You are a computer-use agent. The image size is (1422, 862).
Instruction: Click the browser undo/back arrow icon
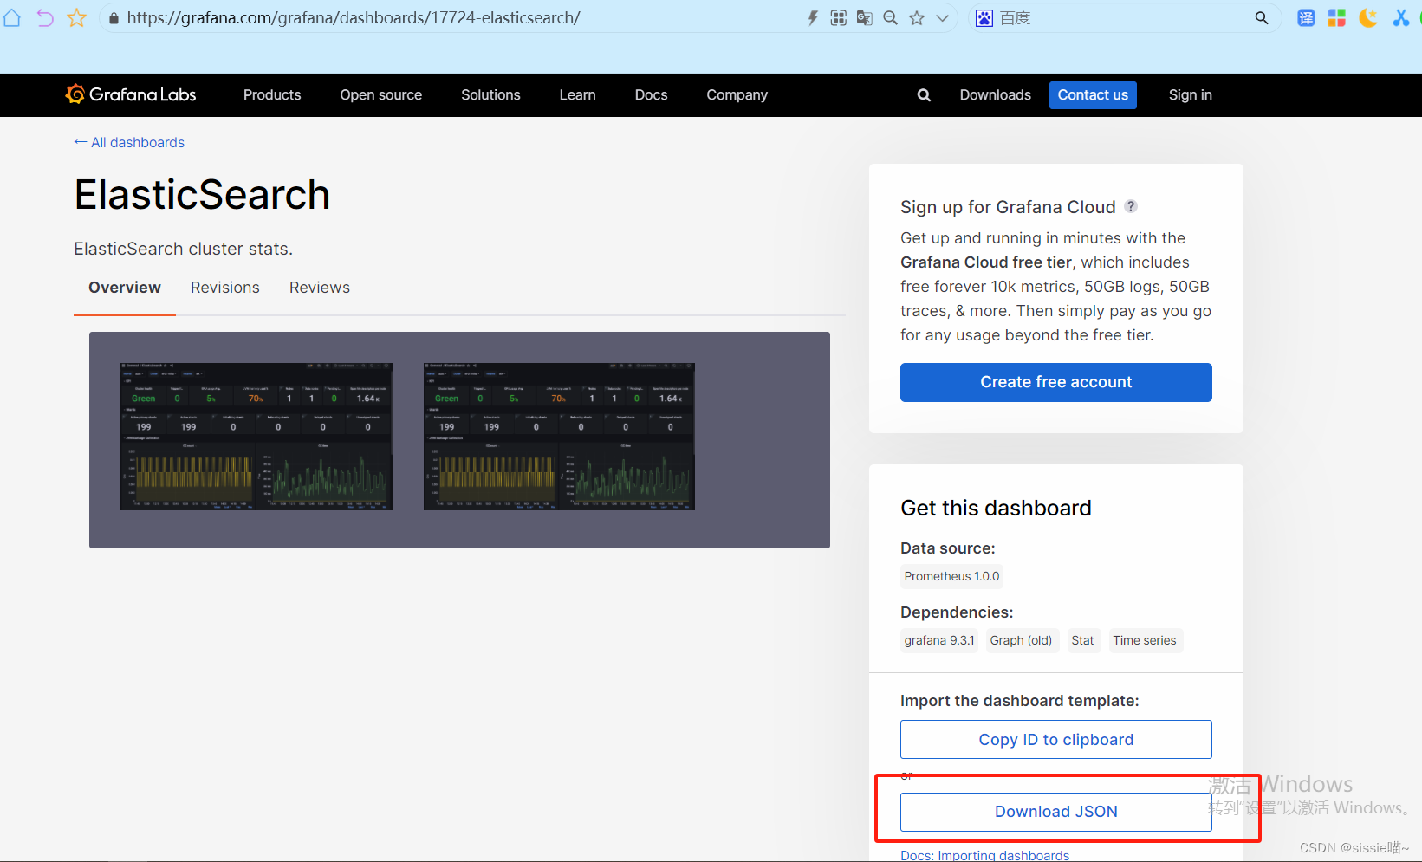45,18
